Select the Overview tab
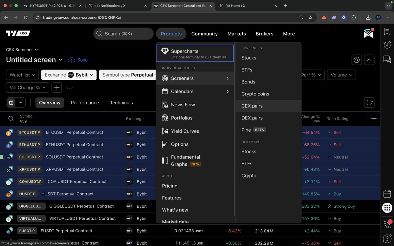Image resolution: width=394 pixels, height=246 pixels. 50,103
